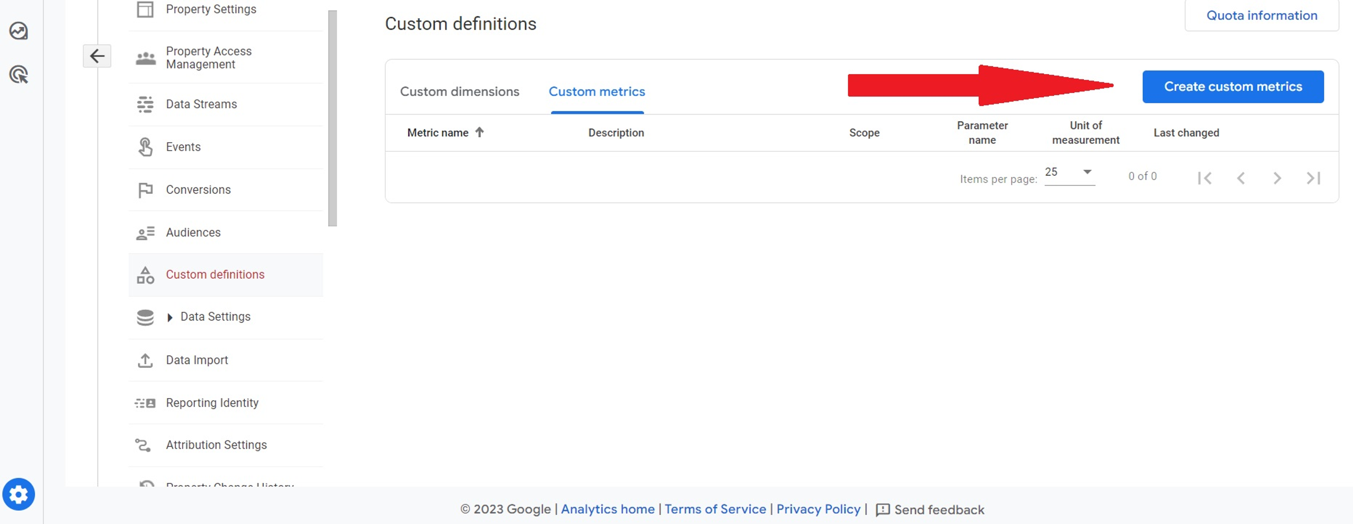Open the Advertising cursor icon

point(18,75)
